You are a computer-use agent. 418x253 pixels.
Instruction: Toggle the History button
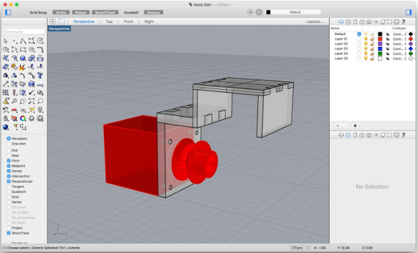click(153, 12)
